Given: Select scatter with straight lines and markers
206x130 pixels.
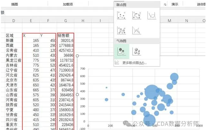Looking at the screenshot, I should coord(121,30).
